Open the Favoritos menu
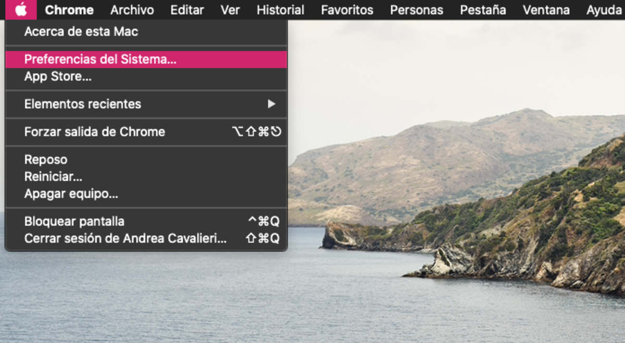625x343 pixels. (347, 10)
